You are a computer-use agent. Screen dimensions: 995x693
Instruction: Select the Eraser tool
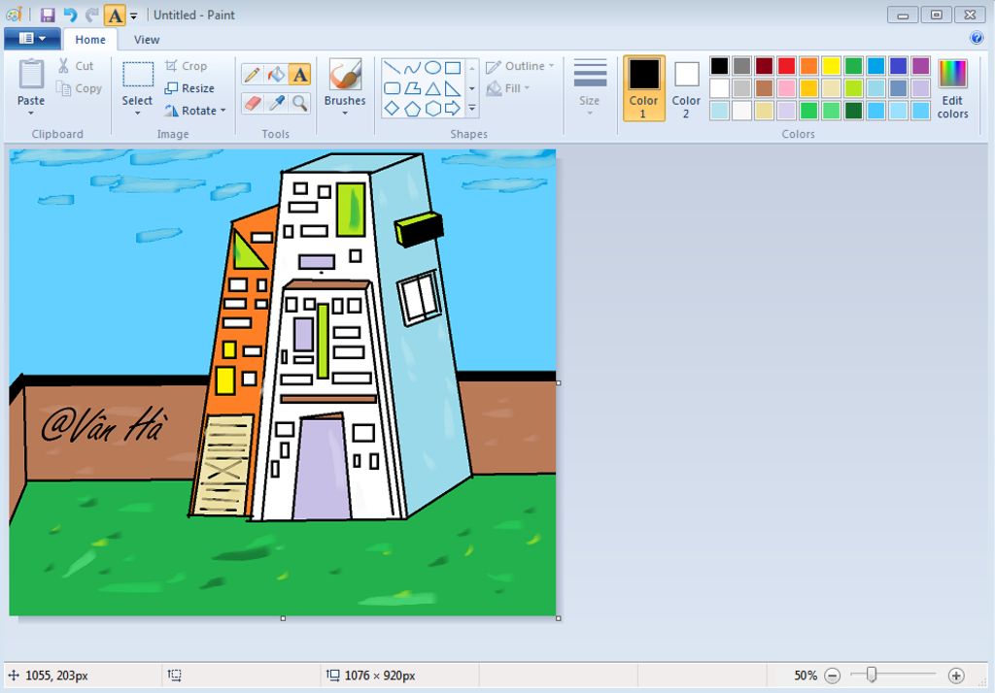point(252,102)
